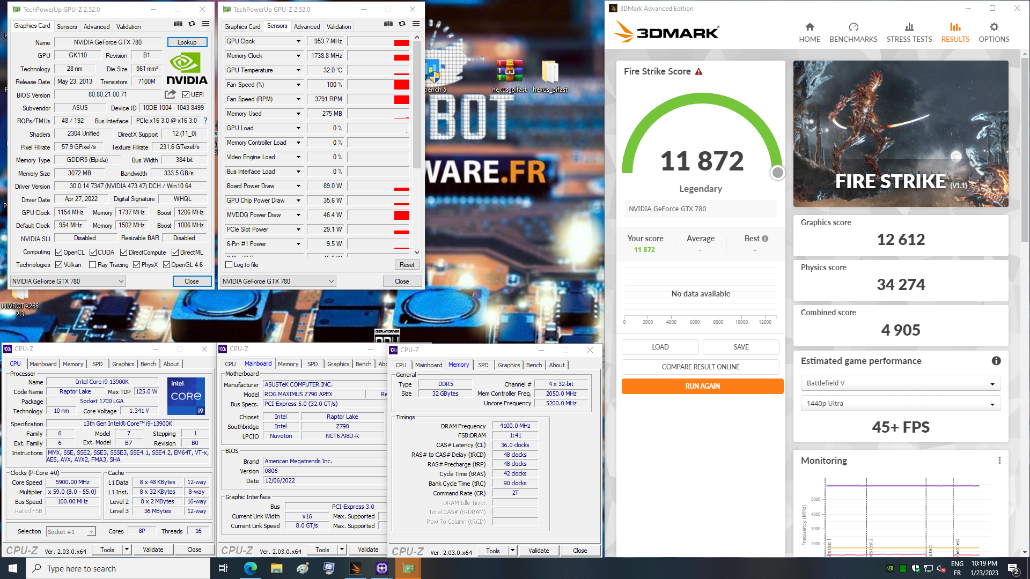
Task: Toggle UEFI checkbox in GPU-Z
Action: tap(186, 95)
